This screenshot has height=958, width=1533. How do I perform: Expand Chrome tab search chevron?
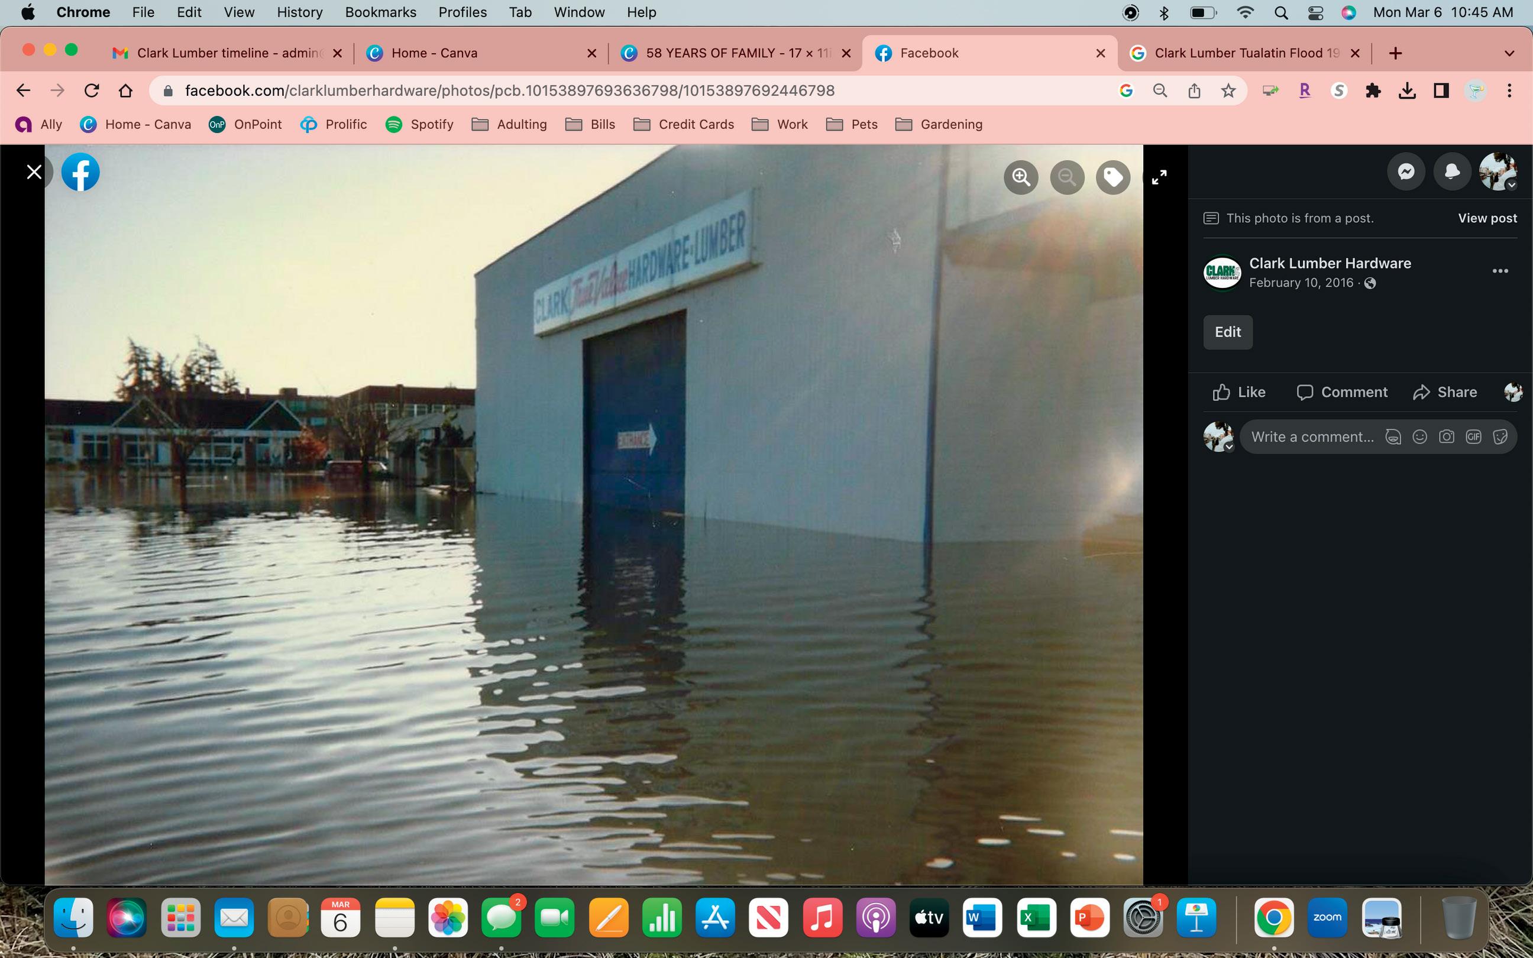click(x=1509, y=53)
